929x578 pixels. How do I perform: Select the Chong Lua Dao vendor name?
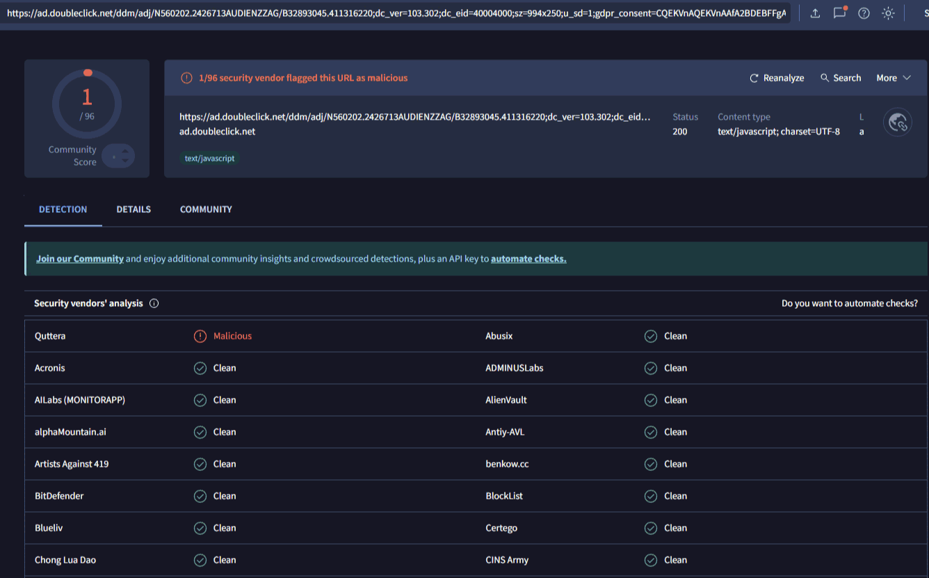[65, 560]
